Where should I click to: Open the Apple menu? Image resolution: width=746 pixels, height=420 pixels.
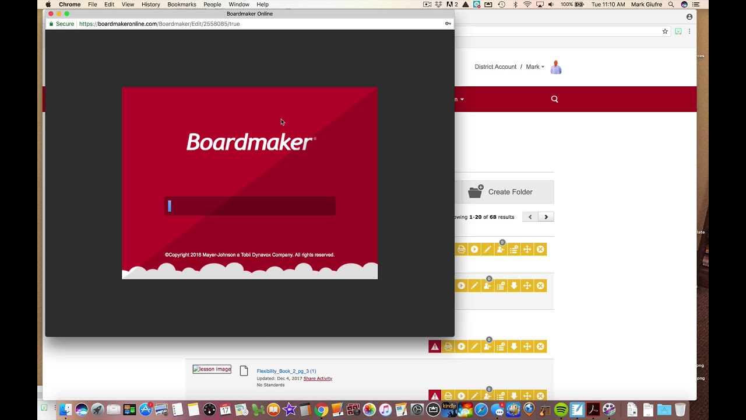(48, 5)
